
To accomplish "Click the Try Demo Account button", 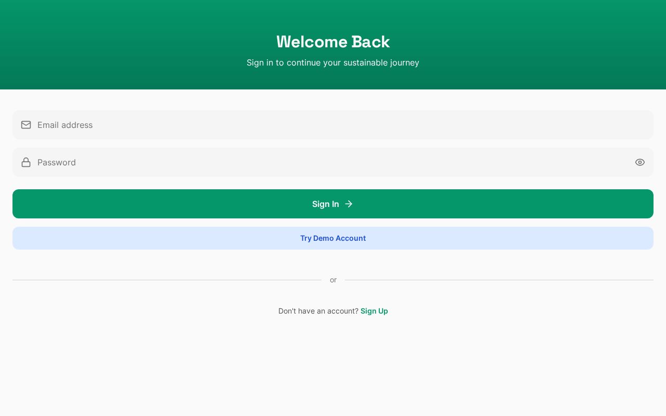I will (333, 238).
